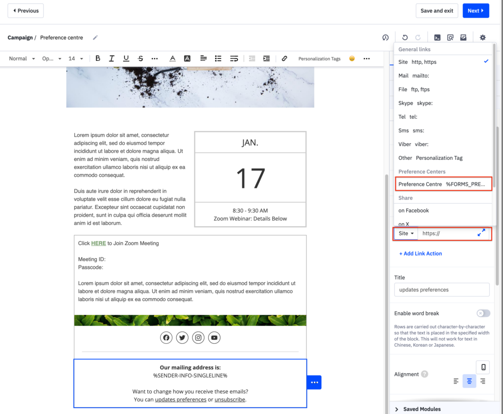Select the Site http, https link type
Image resolution: width=503 pixels, height=414 pixels.
click(443, 62)
